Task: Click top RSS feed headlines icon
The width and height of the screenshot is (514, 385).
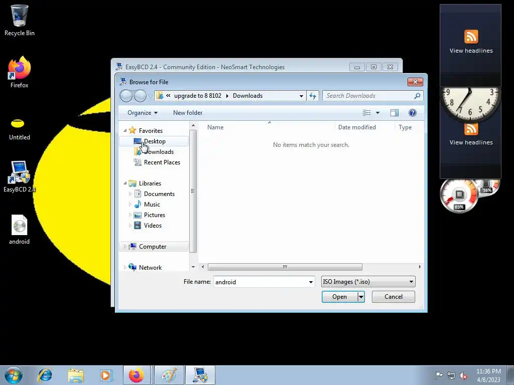Action: point(471,36)
